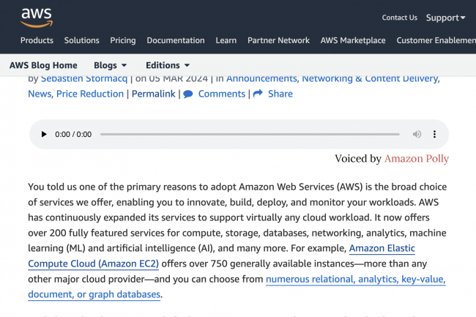Screen dimensions: 476x317
Task: Play the Amazon Polly audio
Action: (x=44, y=135)
